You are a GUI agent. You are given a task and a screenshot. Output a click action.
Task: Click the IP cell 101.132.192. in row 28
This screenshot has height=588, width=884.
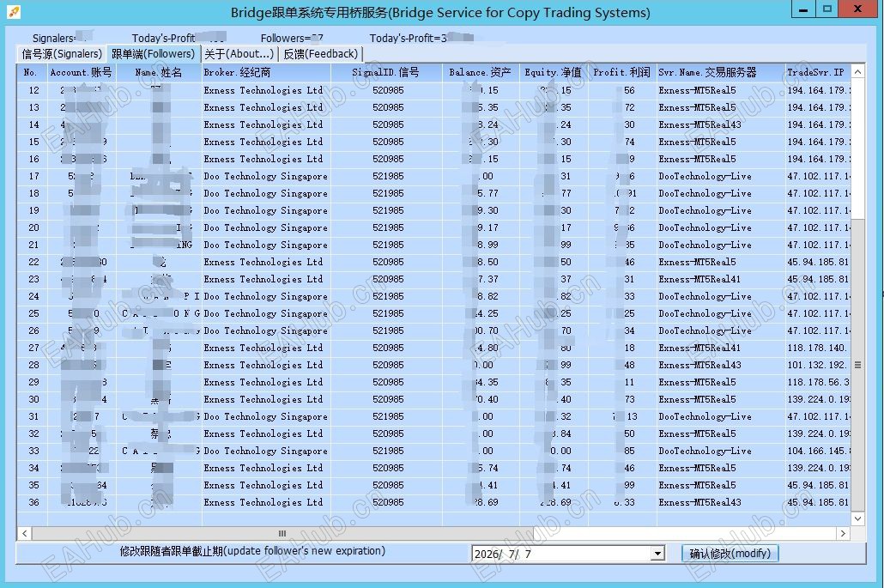coord(817,366)
